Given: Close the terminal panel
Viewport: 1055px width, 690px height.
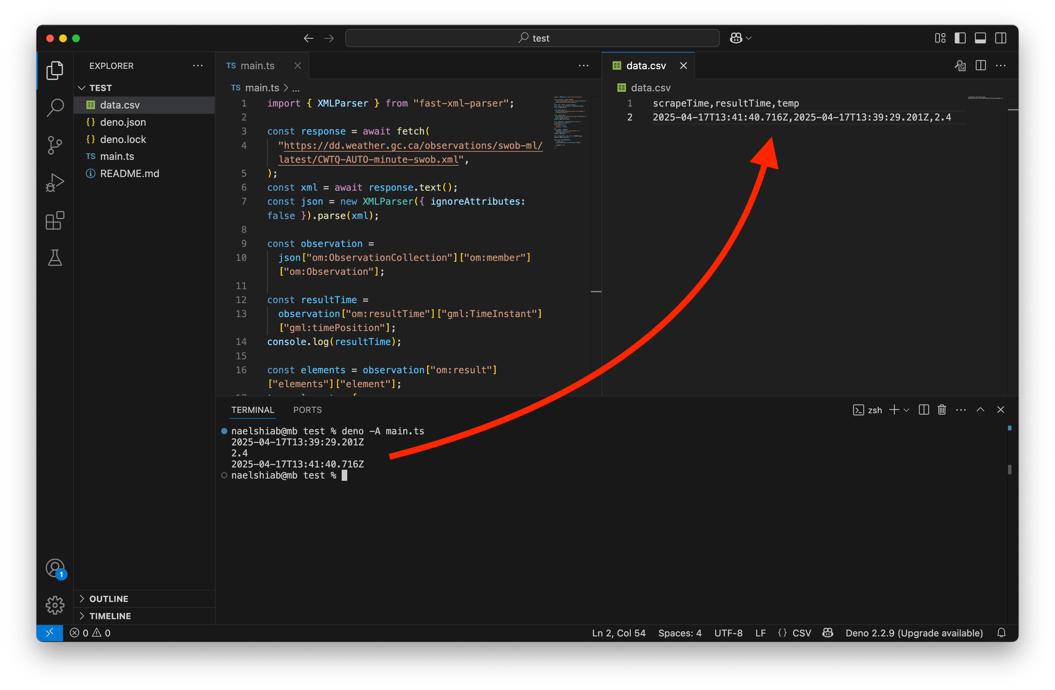Looking at the screenshot, I should (1000, 410).
